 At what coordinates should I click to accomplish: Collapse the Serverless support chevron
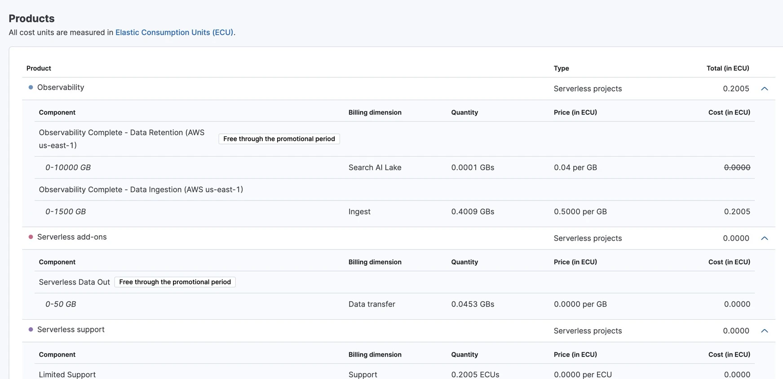point(764,331)
